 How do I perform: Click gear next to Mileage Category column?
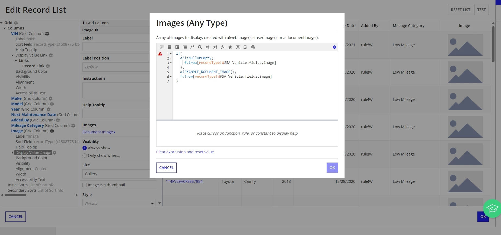click(x=73, y=125)
